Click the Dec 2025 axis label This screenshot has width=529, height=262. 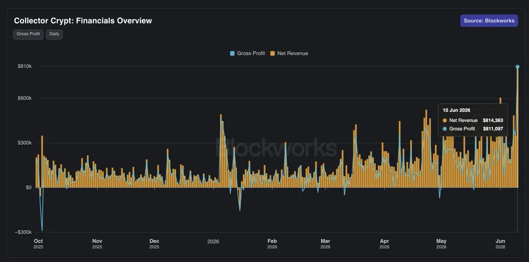(x=154, y=244)
